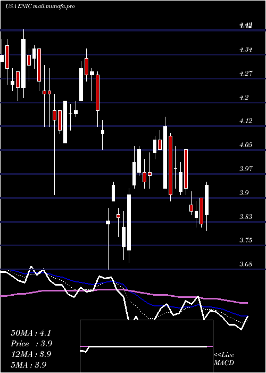Click inside the MACD indicator box

[x=146, y=346]
